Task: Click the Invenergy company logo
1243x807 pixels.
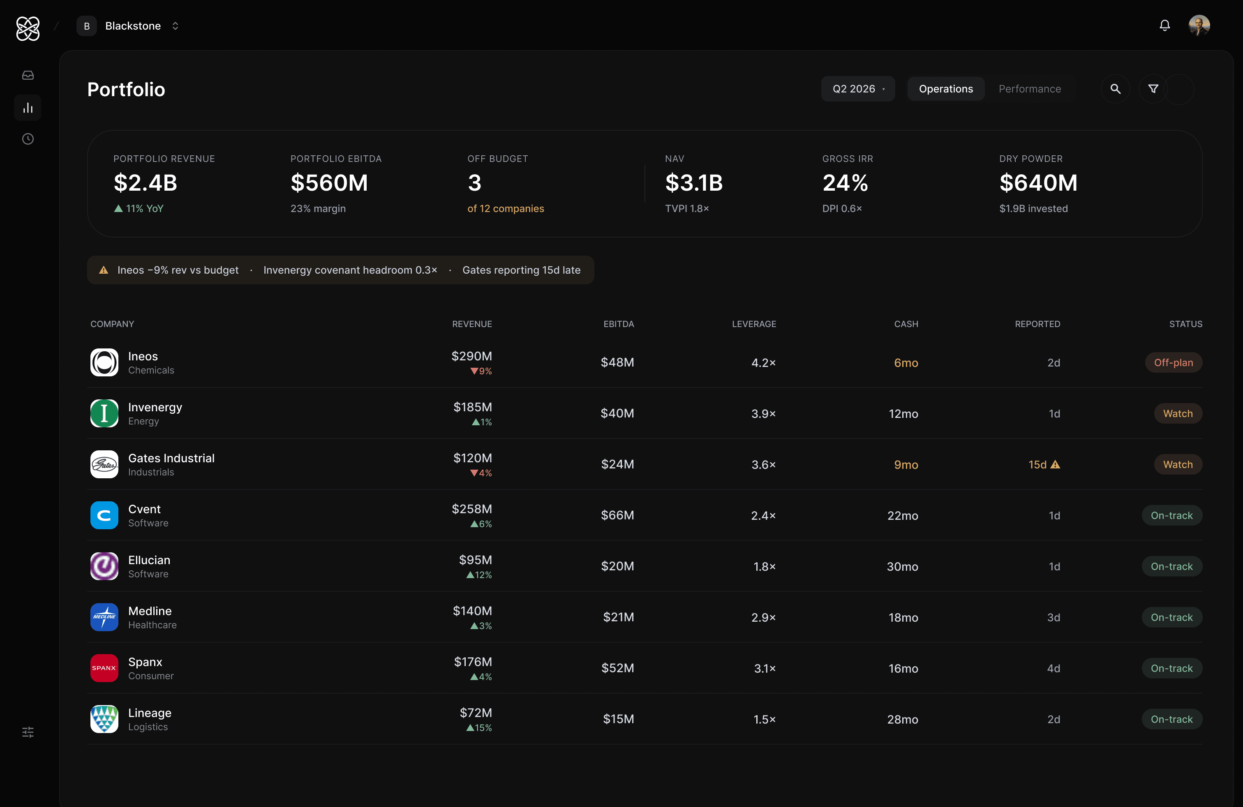Action: 104,414
